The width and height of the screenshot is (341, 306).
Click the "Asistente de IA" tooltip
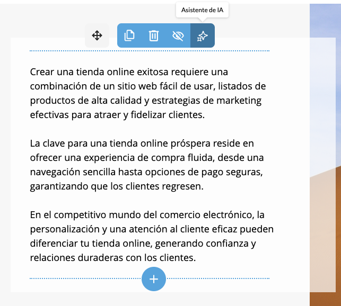tap(202, 10)
